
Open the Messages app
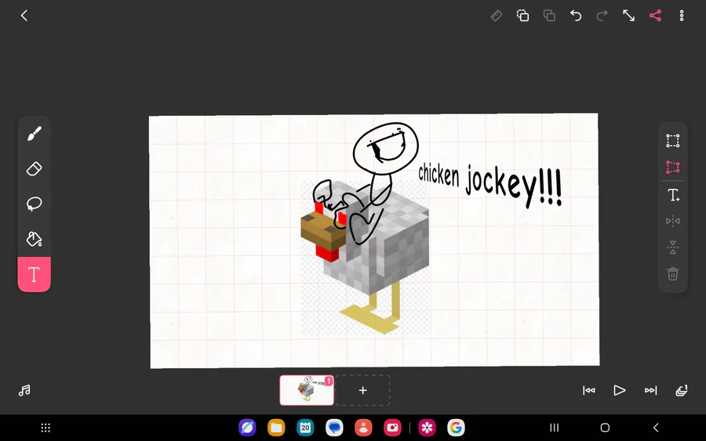coord(334,428)
